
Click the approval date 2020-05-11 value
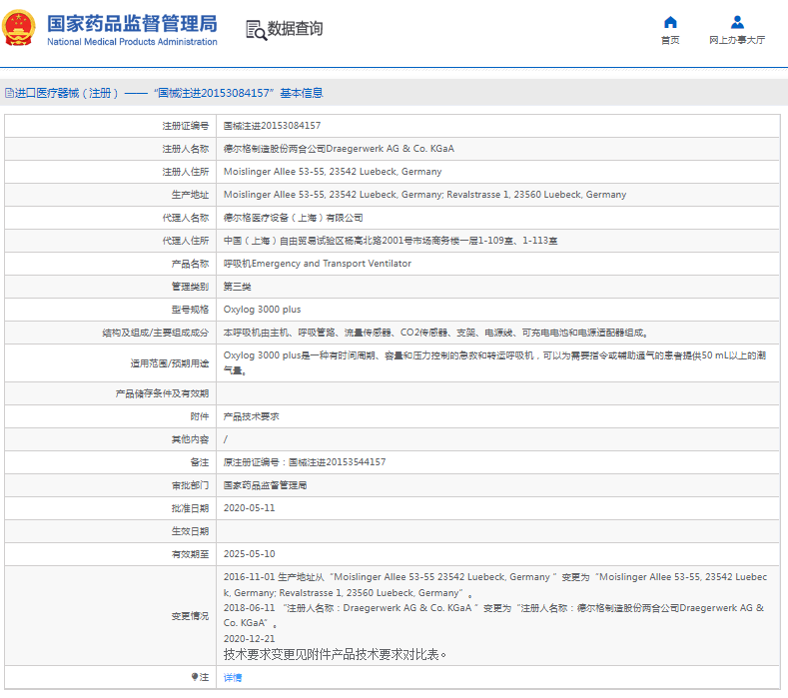point(249,508)
